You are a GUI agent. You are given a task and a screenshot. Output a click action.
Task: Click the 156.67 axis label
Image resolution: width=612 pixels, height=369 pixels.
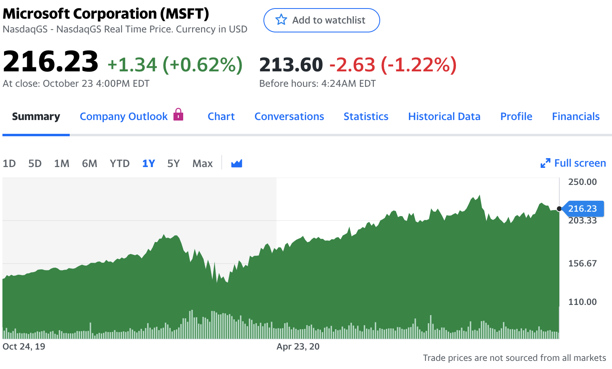pos(582,264)
